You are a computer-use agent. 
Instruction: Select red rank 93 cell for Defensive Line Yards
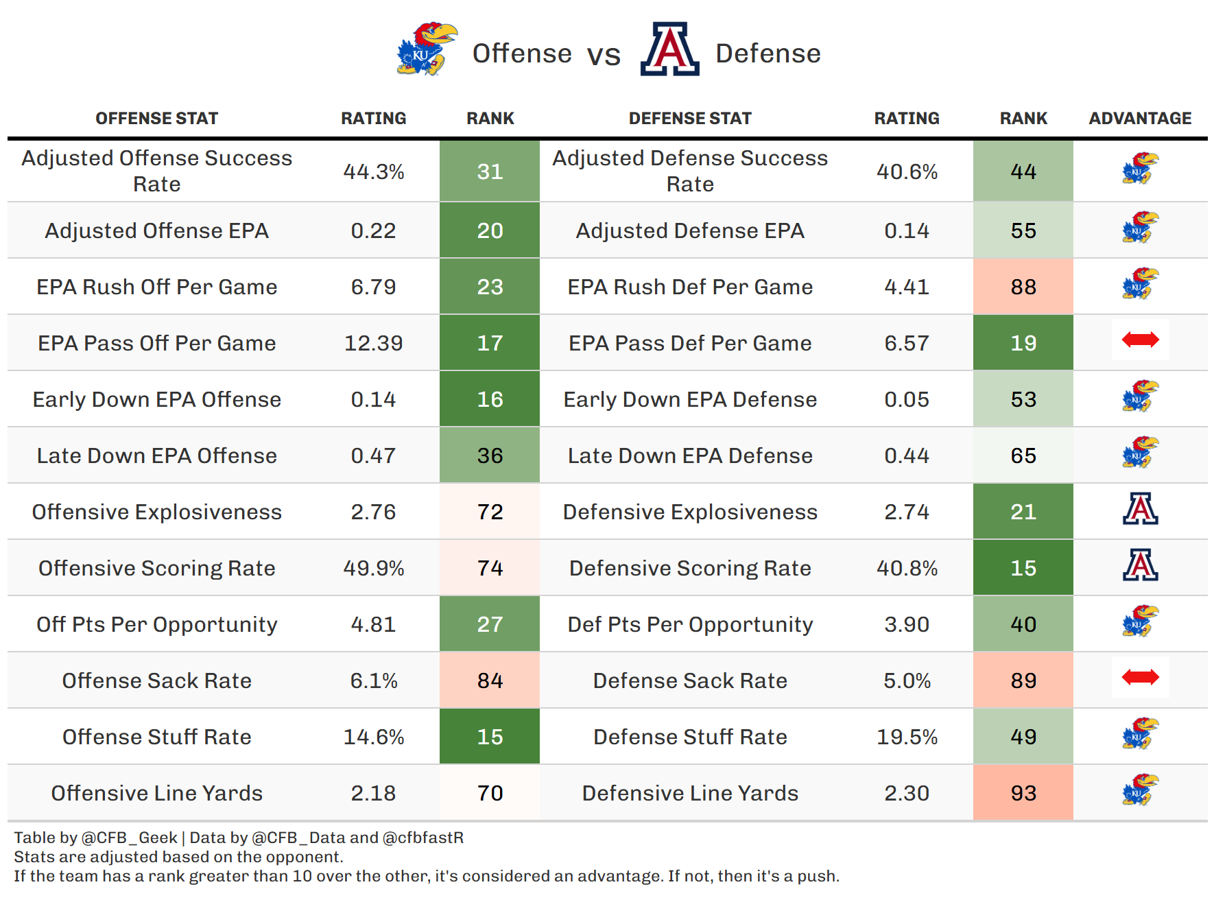click(x=1023, y=793)
